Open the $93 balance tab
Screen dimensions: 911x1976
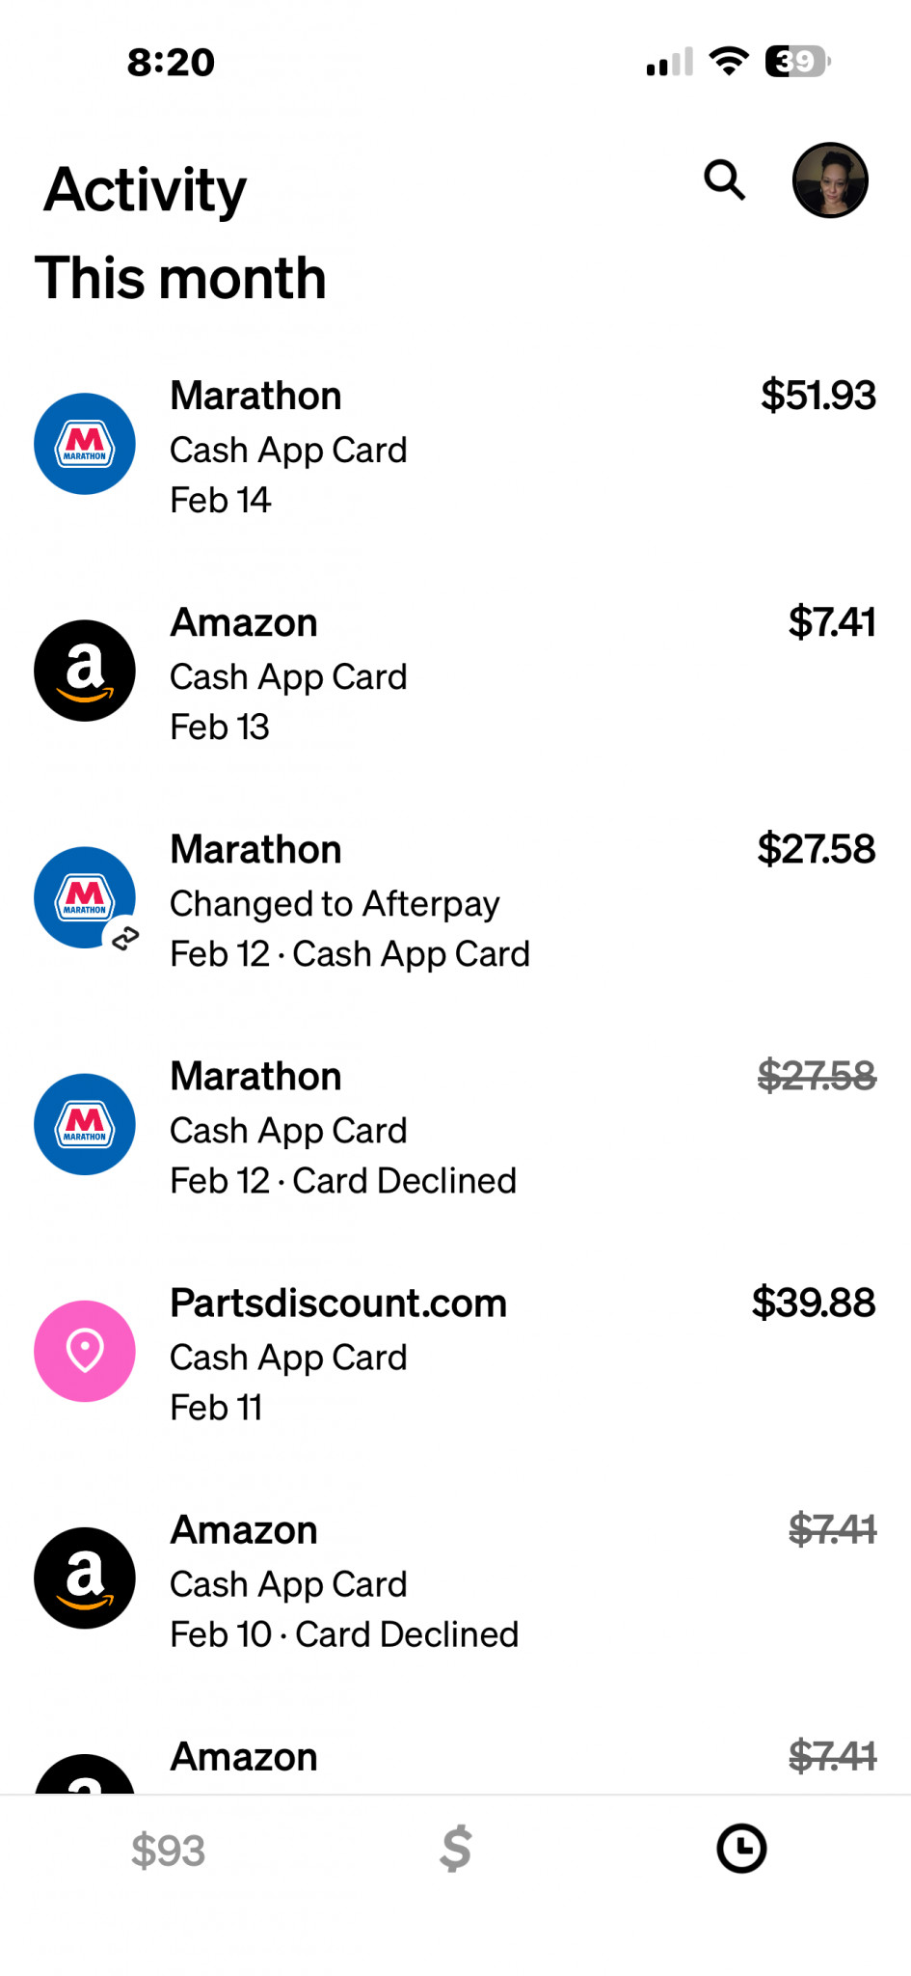coord(169,1850)
